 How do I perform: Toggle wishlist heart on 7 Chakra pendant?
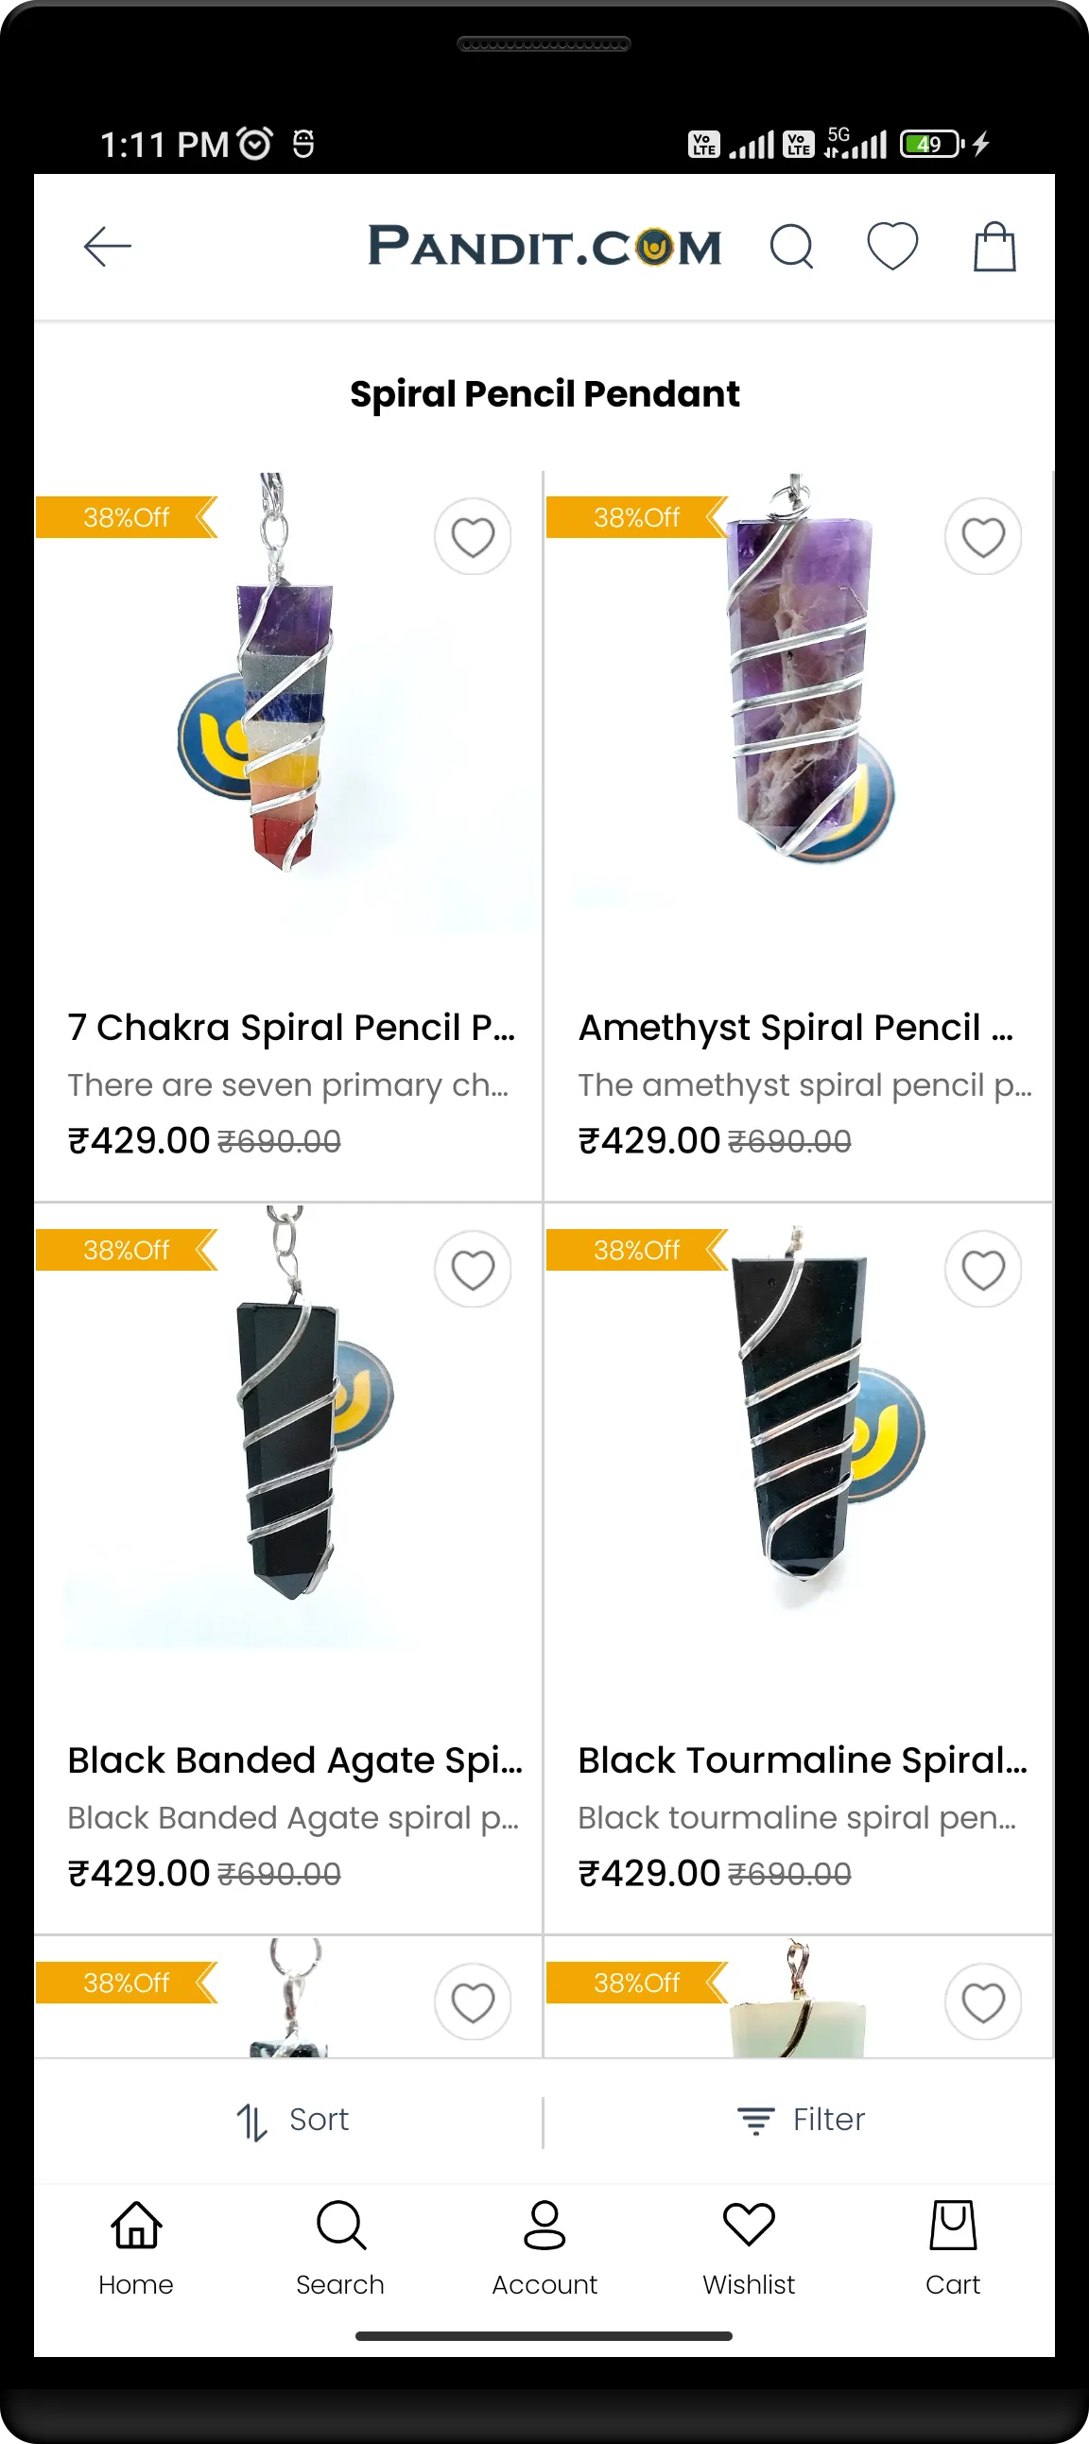[473, 537]
